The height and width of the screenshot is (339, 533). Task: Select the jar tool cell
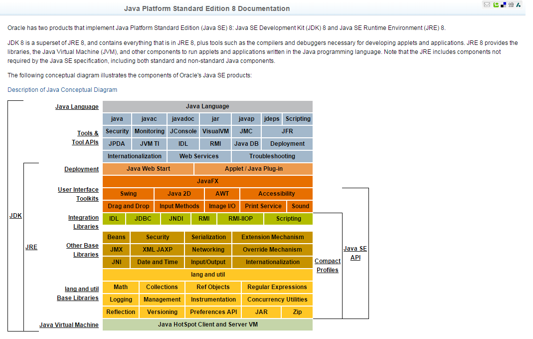(x=215, y=119)
